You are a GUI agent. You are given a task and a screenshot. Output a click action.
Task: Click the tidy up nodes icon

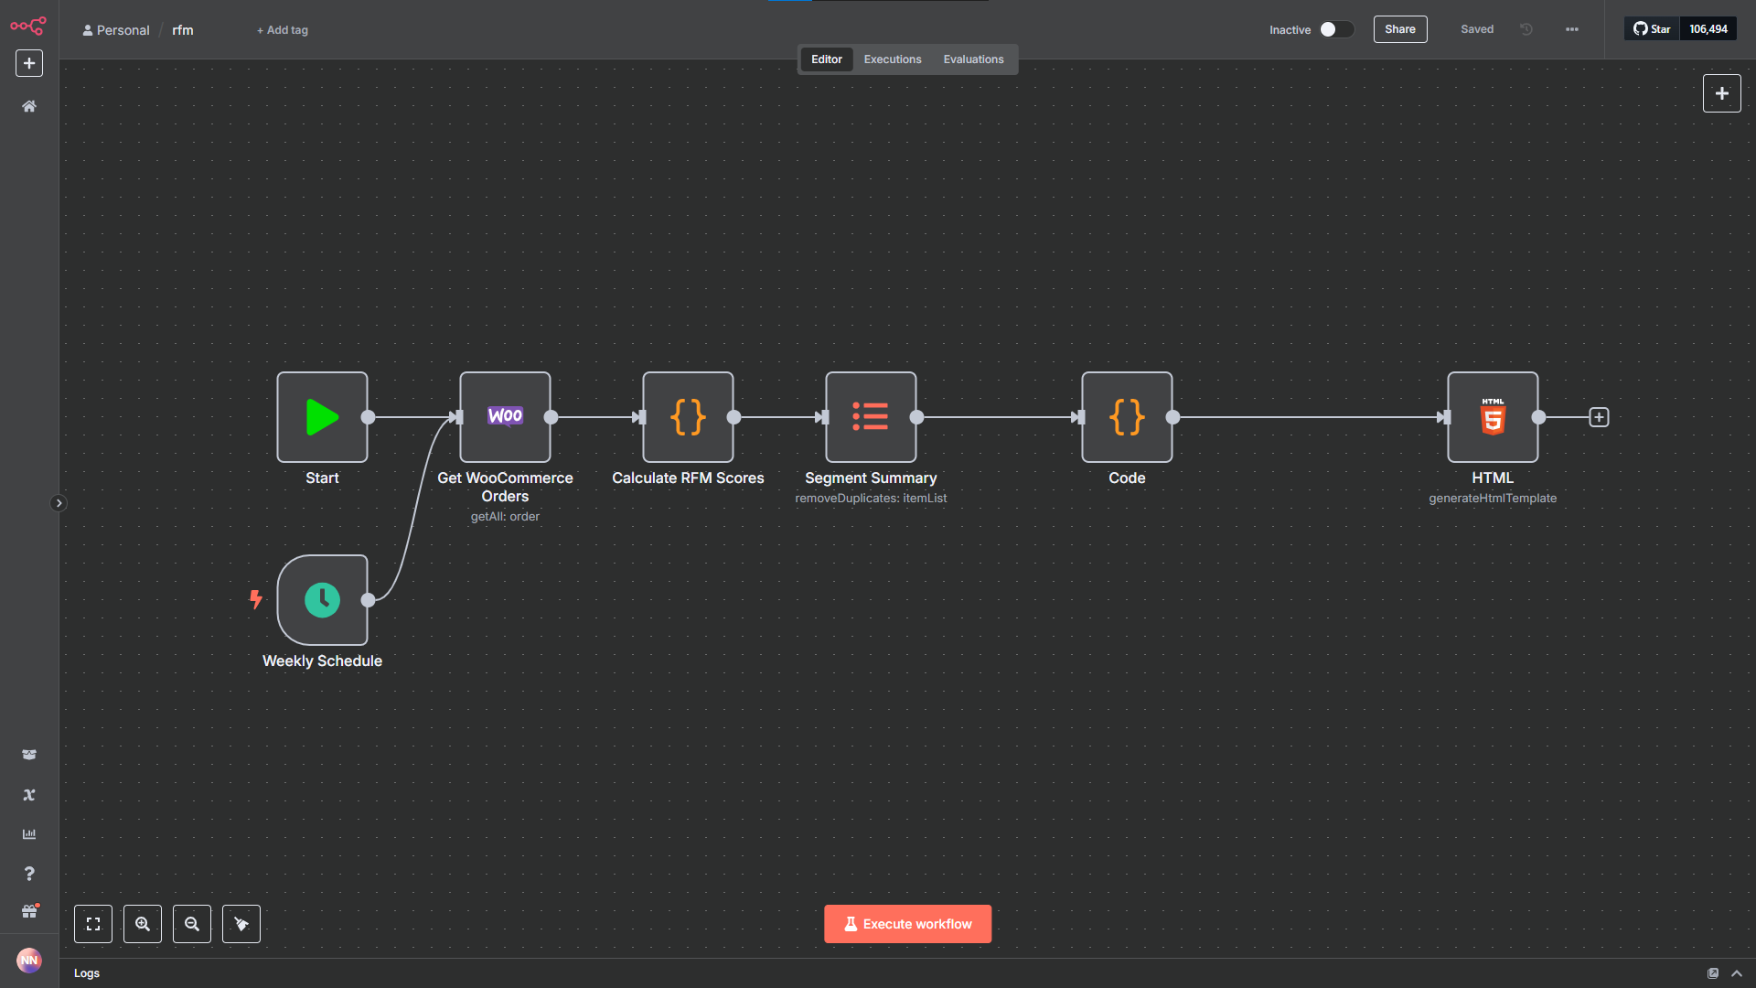click(241, 924)
